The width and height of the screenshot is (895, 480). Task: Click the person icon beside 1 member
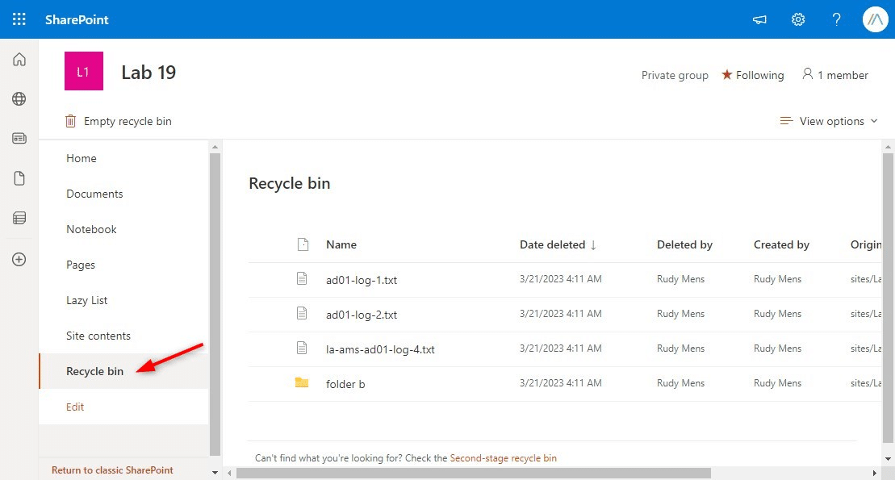[807, 74]
